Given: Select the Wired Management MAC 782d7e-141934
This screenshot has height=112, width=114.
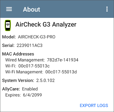Looking at the screenshot, I should pos(63,60).
